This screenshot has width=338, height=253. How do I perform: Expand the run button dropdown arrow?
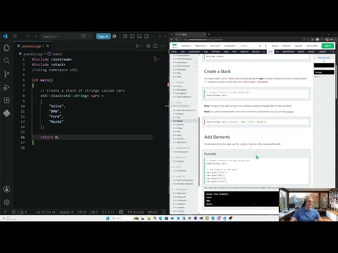(x=142, y=46)
